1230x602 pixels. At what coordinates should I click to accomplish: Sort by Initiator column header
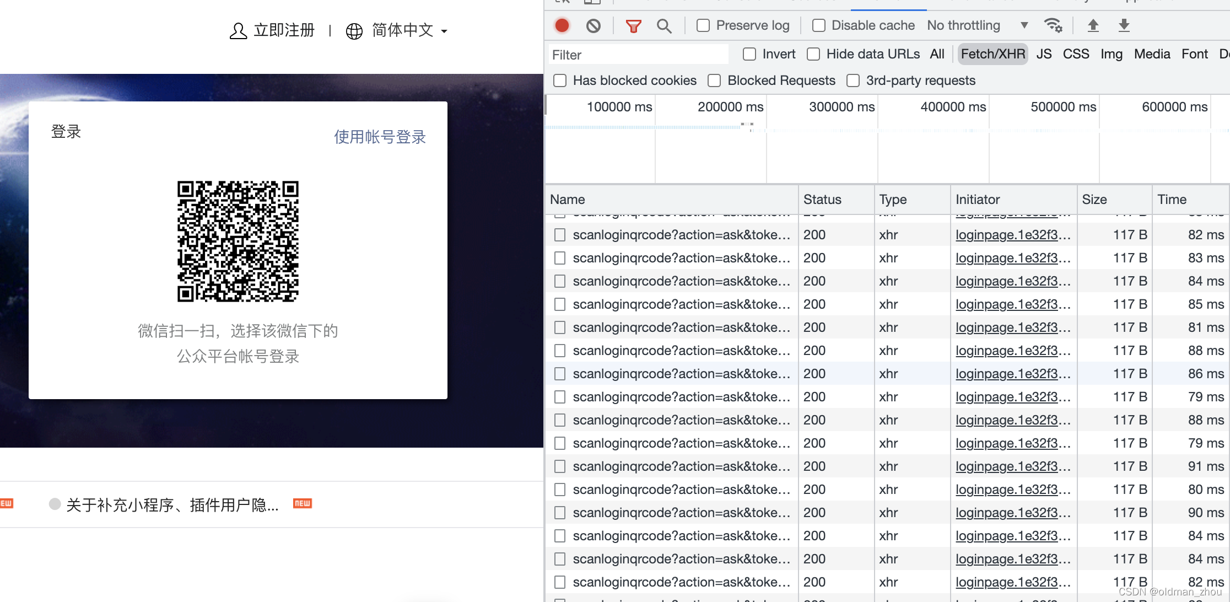[1013, 200]
